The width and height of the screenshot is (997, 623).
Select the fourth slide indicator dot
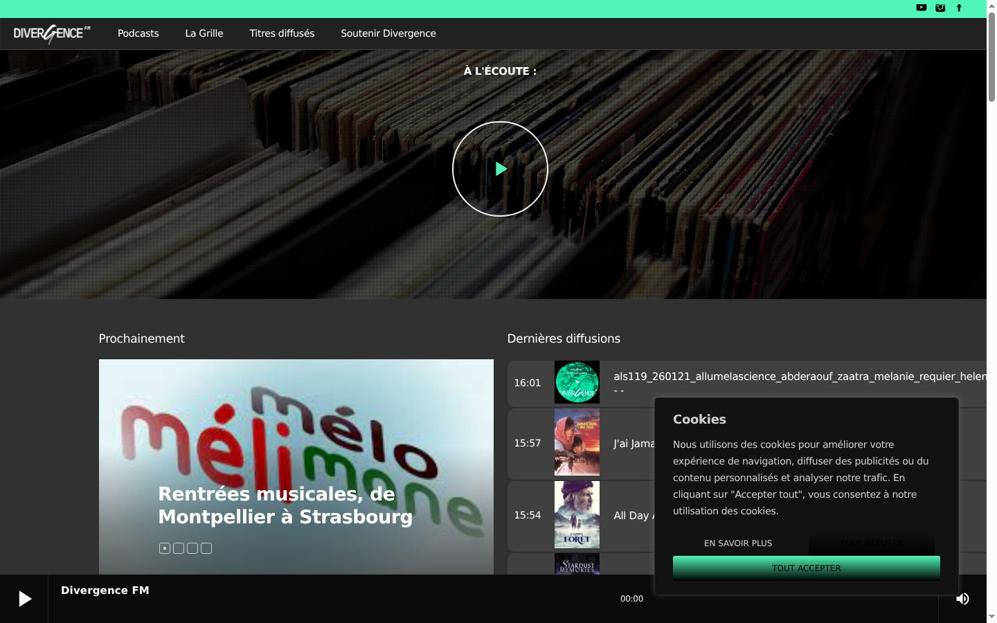[x=206, y=548]
